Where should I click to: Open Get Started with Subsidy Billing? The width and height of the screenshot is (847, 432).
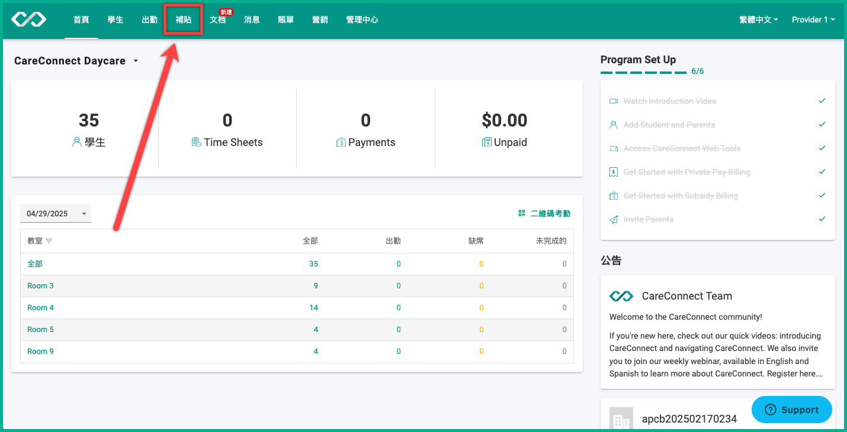(x=681, y=196)
